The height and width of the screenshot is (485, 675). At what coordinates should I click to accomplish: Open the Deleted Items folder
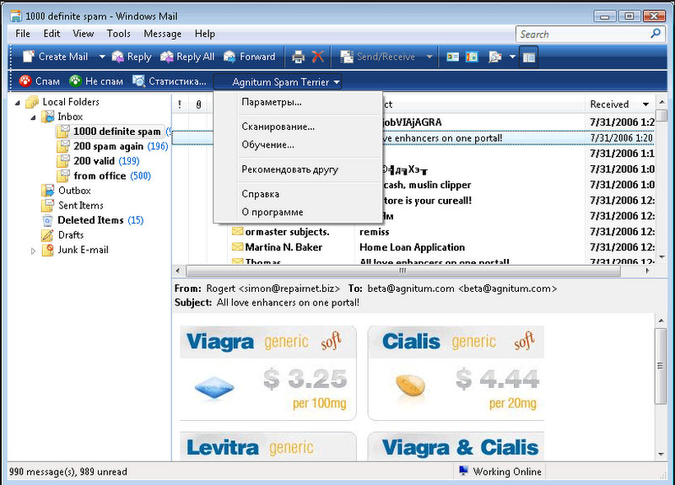[x=92, y=220]
